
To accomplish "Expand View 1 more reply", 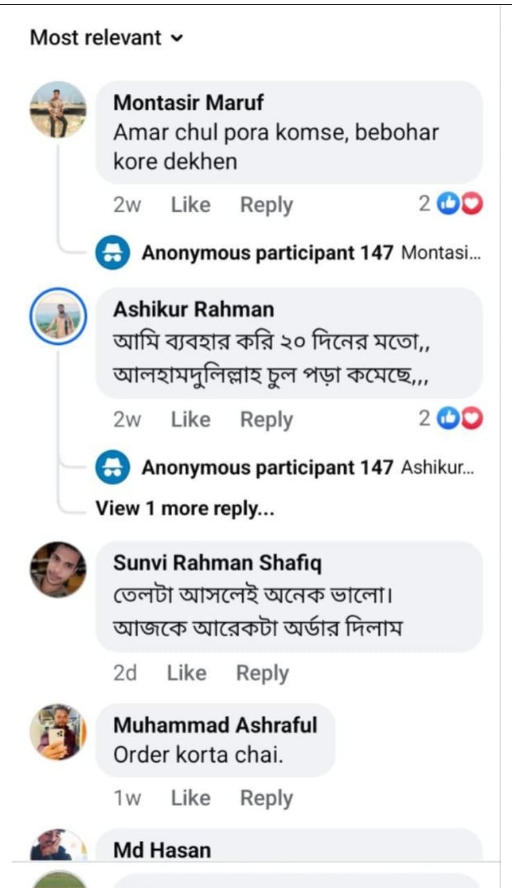I will 185,509.
